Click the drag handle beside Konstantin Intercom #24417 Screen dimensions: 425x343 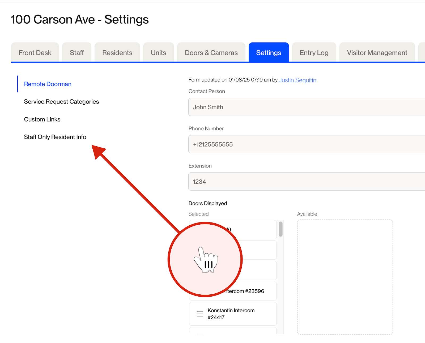click(200, 314)
